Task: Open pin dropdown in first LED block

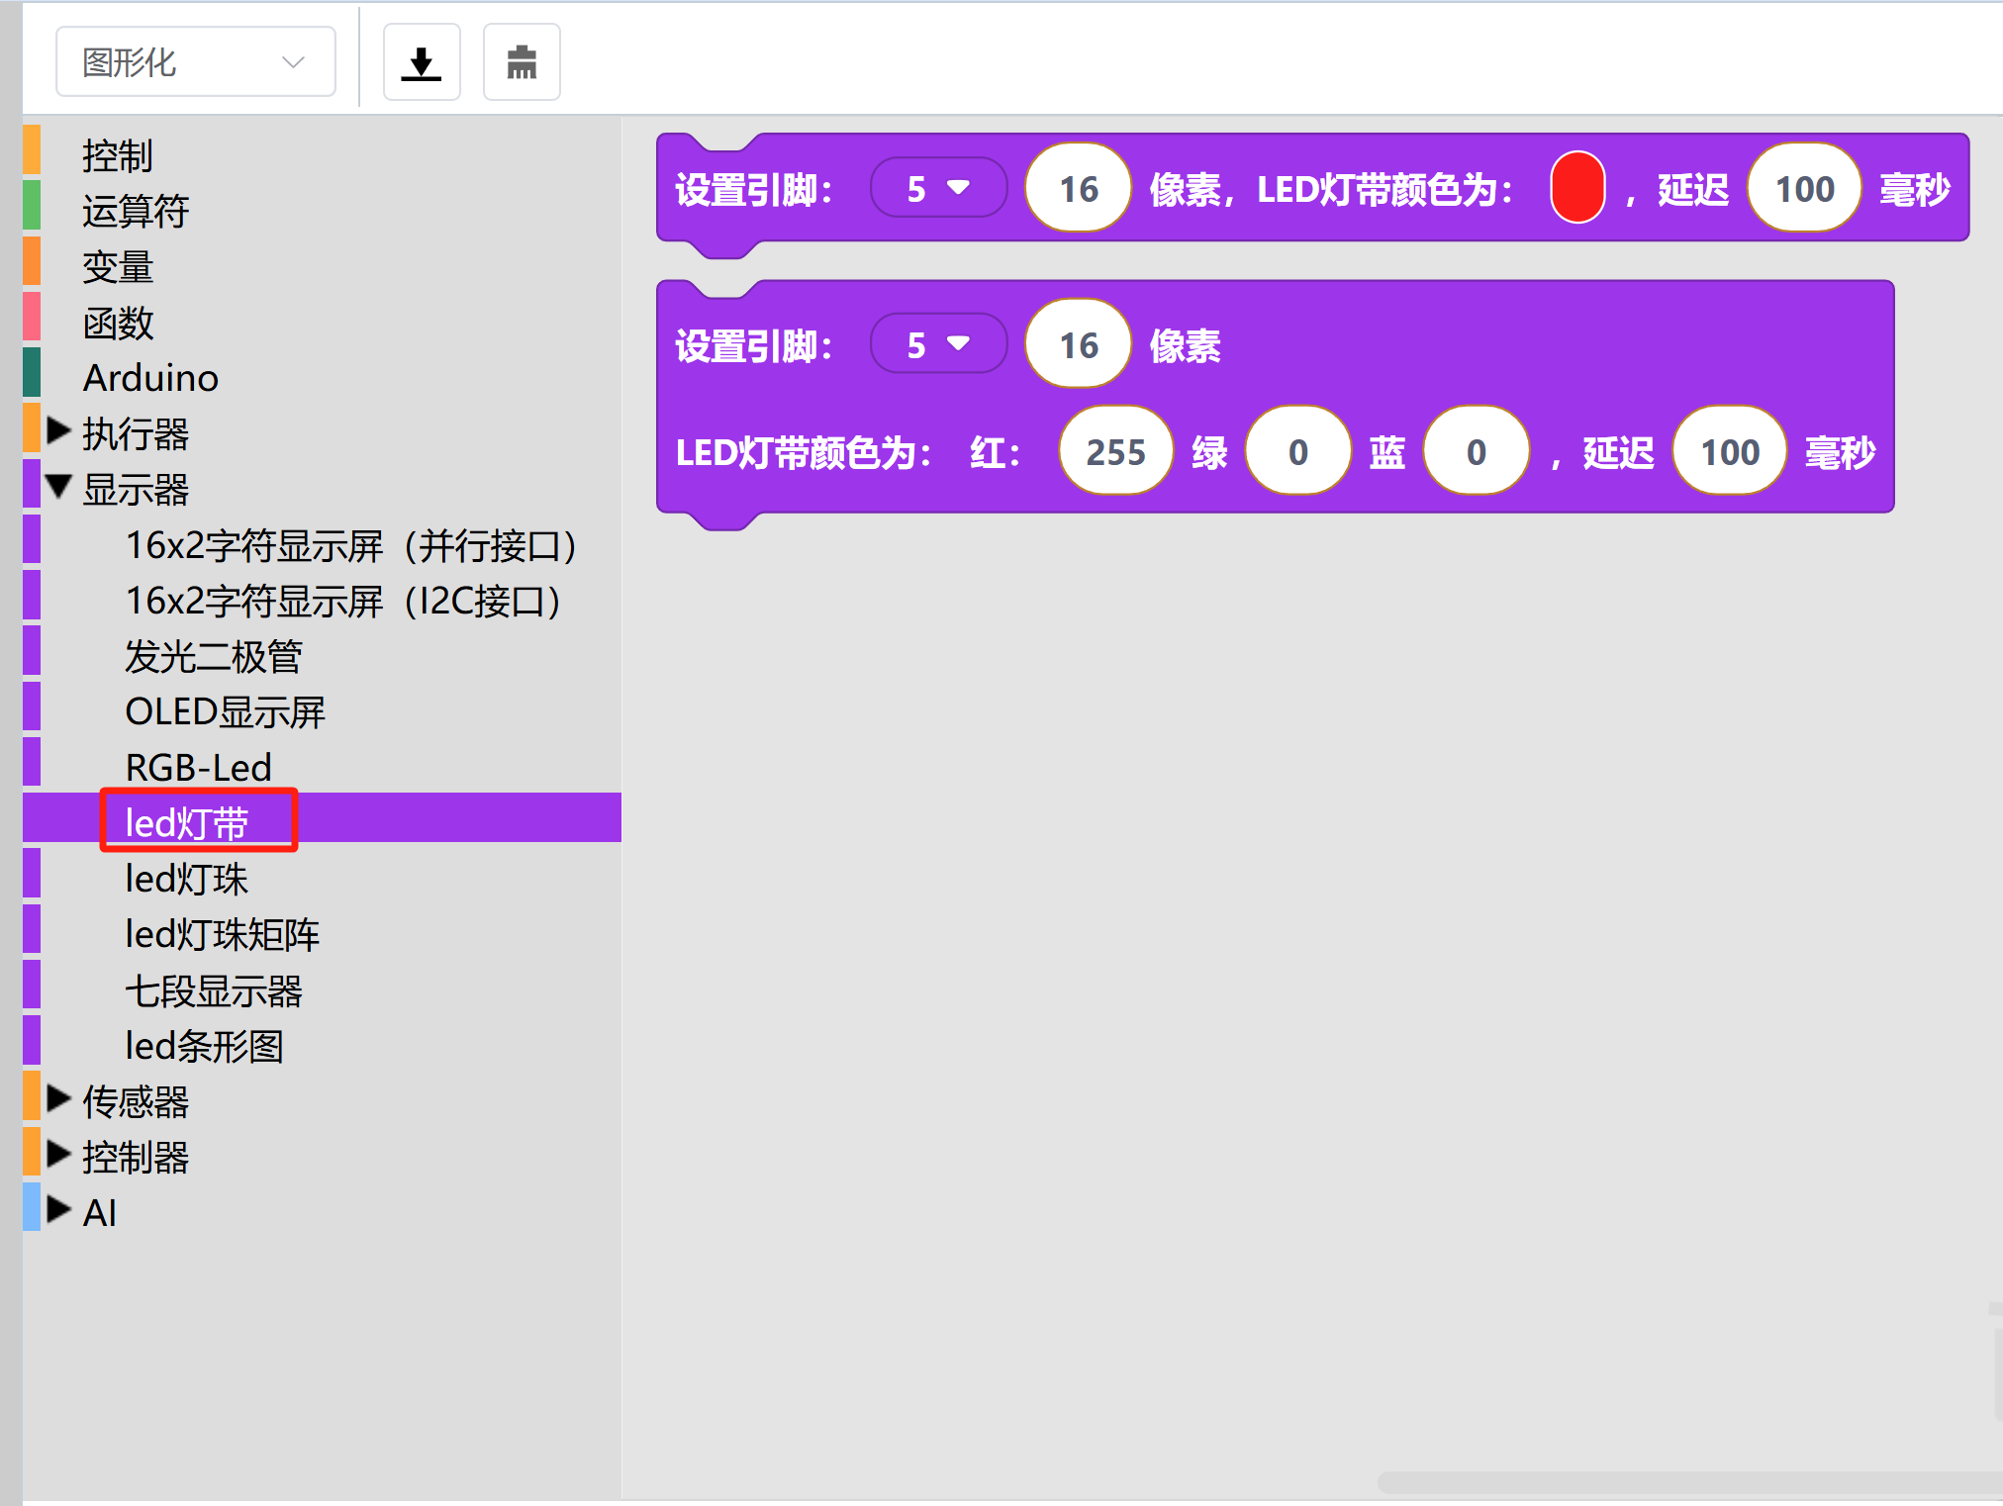Action: click(937, 188)
